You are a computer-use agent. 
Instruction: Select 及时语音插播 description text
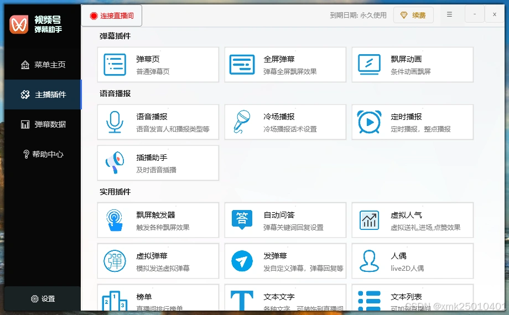pyautogui.click(x=156, y=170)
